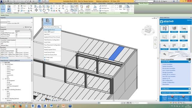Select Level 2 Copy 1 in Project Browser
The width and height of the screenshot is (192, 108).
point(10,70)
